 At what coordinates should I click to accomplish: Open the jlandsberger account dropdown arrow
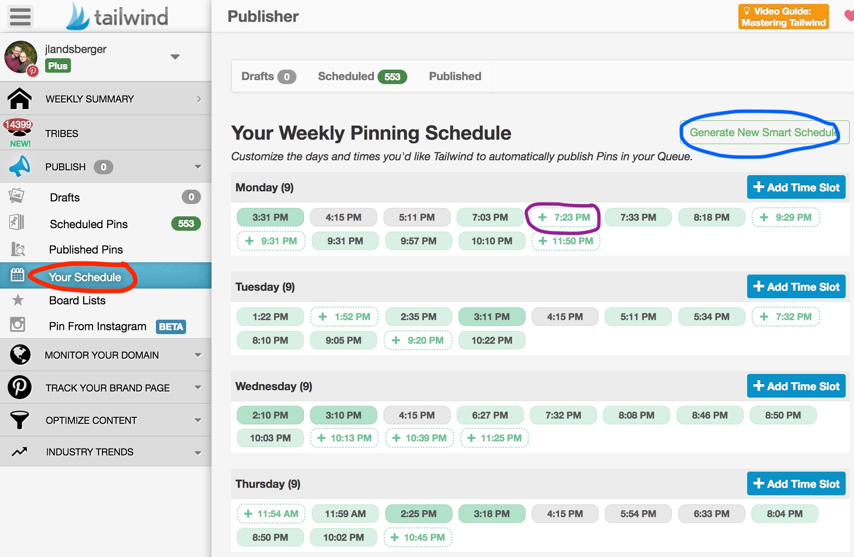coord(175,57)
